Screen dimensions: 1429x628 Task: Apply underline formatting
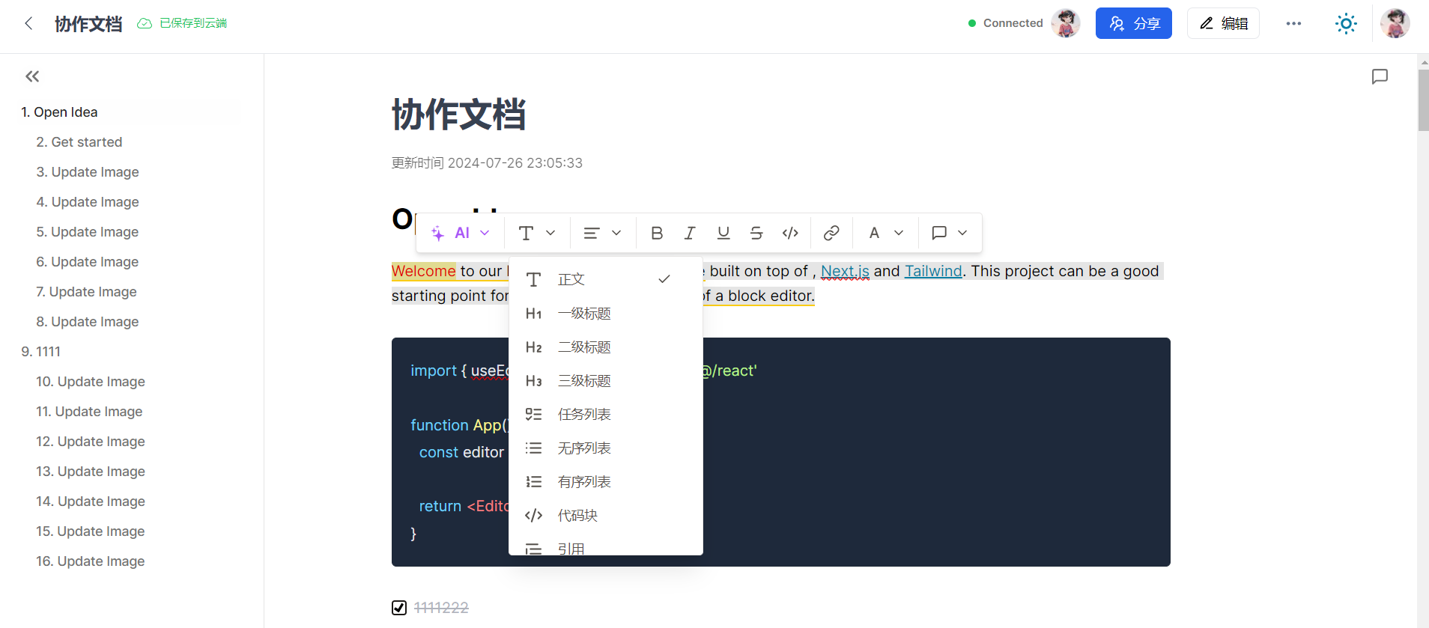tap(723, 233)
